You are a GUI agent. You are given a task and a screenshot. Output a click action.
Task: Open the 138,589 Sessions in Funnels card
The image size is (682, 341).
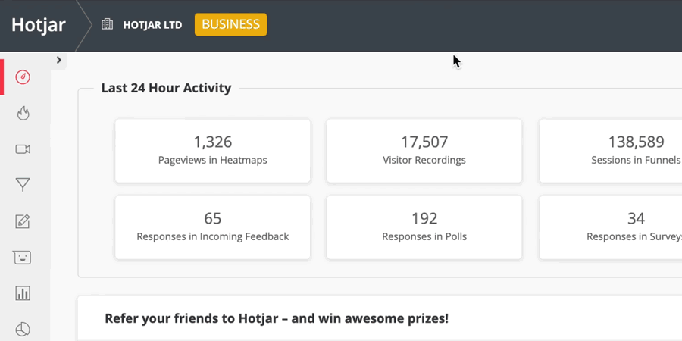pyautogui.click(x=610, y=151)
